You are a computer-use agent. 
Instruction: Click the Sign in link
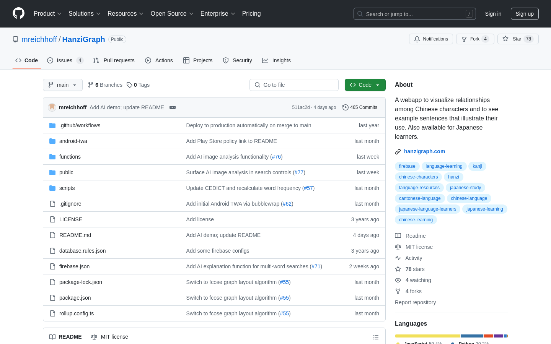coord(493,14)
